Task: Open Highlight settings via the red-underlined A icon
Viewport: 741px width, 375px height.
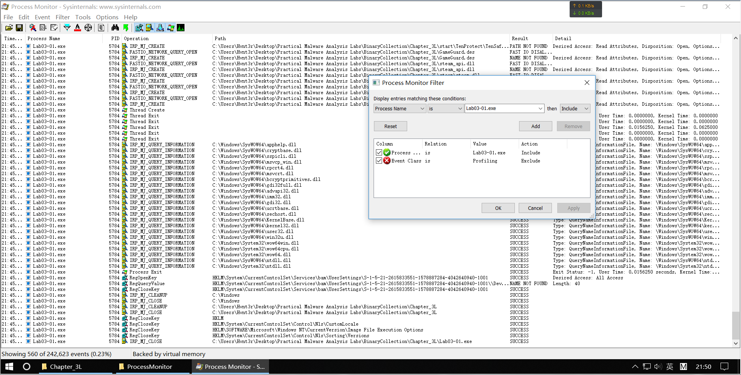Action: [x=78, y=28]
